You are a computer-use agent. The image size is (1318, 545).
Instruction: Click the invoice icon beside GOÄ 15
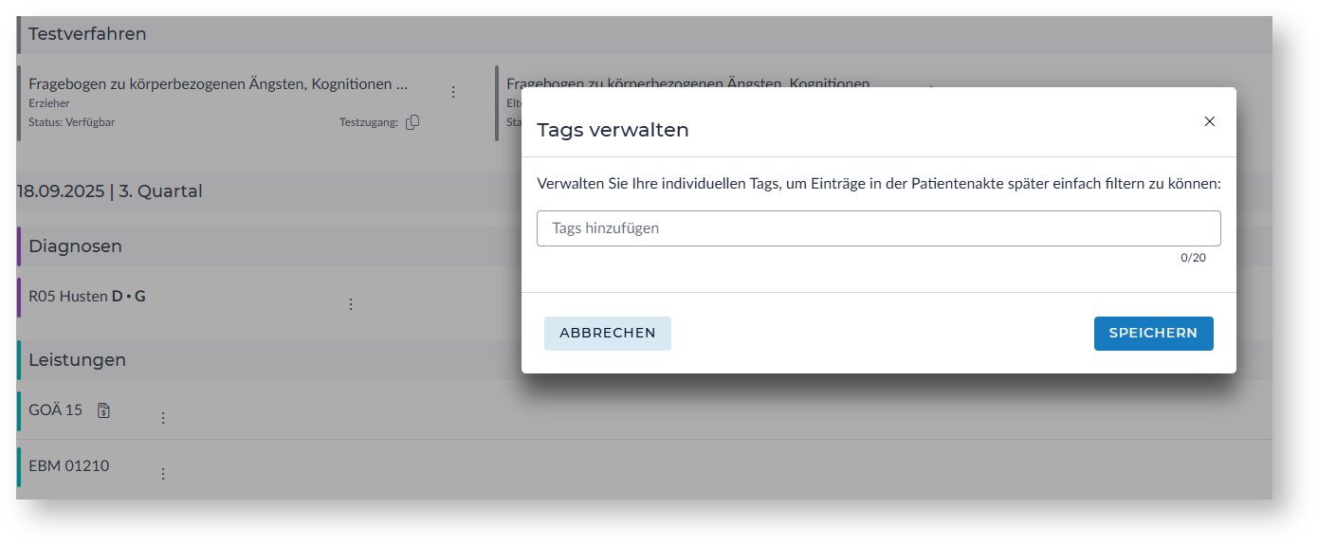pyautogui.click(x=104, y=410)
